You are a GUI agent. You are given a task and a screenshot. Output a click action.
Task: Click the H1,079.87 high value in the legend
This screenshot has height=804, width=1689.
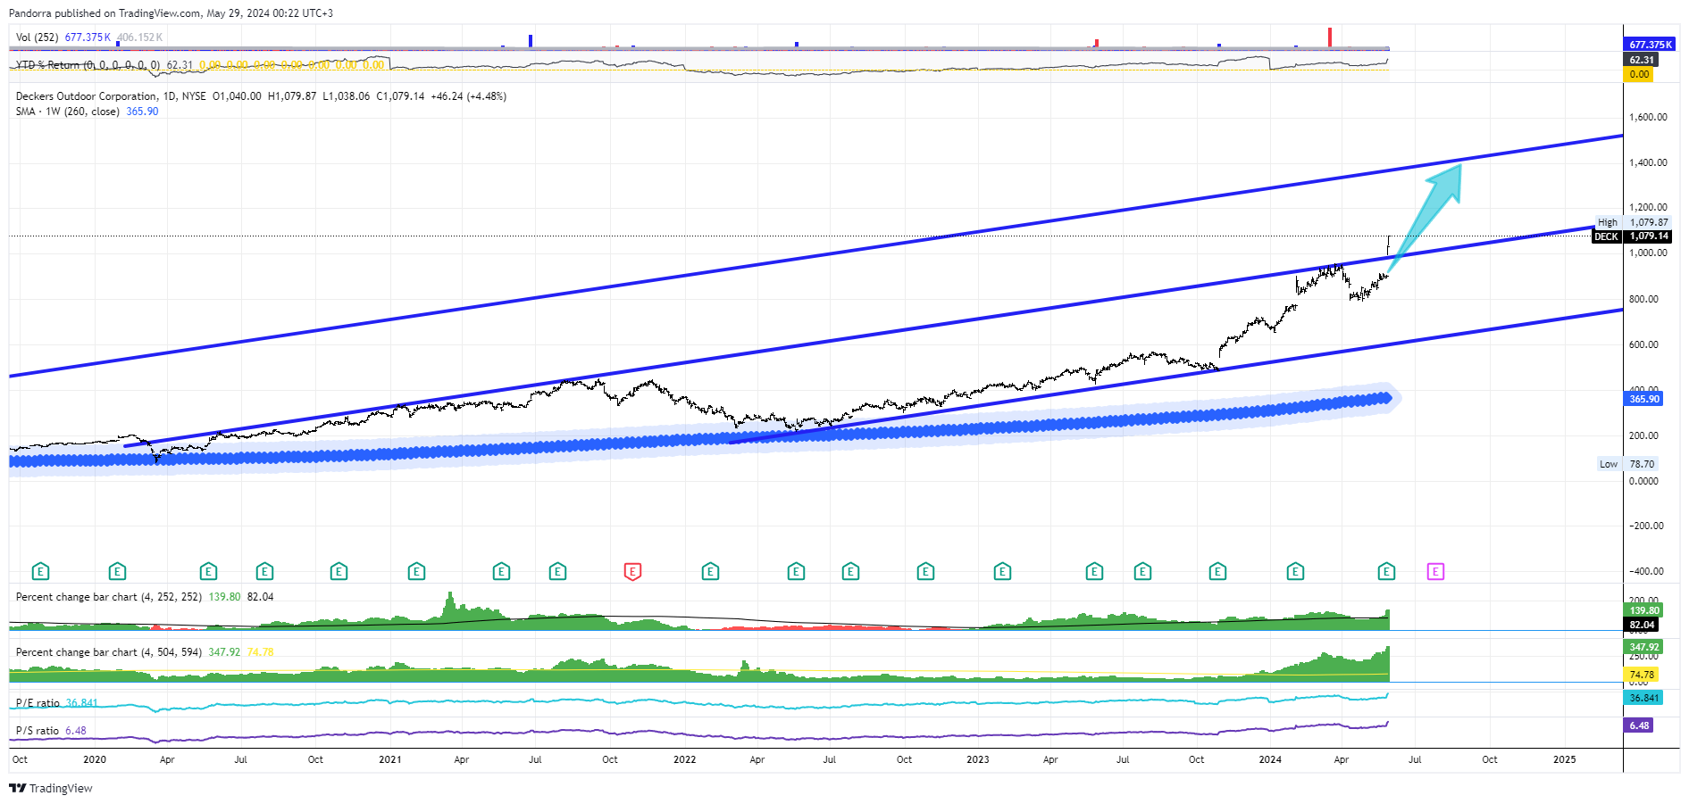[292, 96]
